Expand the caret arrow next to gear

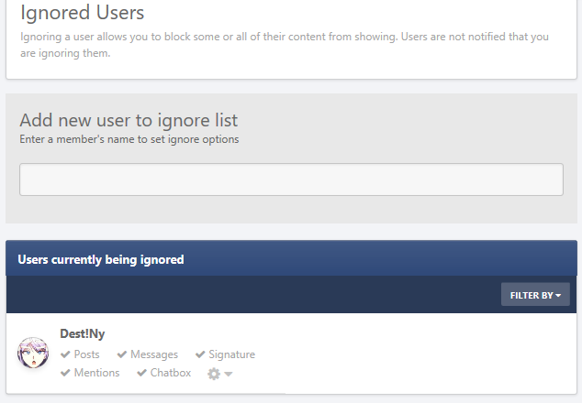(x=229, y=374)
